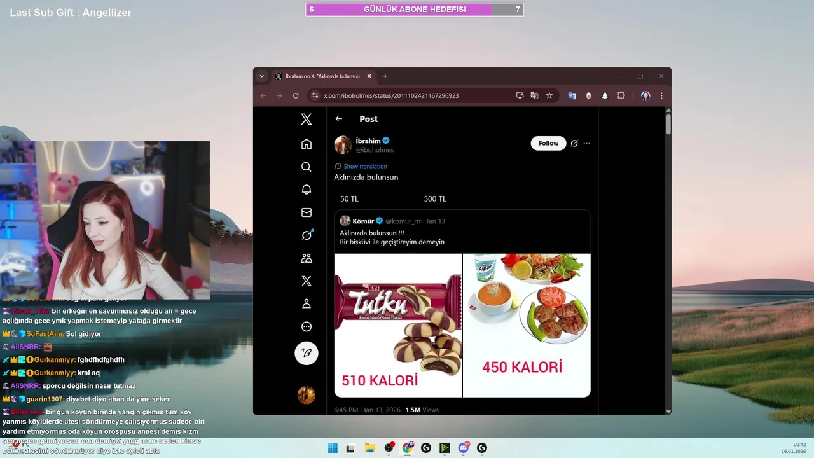The width and height of the screenshot is (814, 458).
Task: Click the Günlük Abone Hedefi progress bar
Action: [x=415, y=10]
